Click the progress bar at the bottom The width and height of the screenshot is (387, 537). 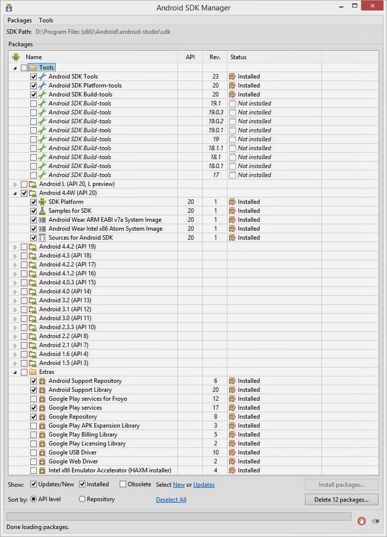pyautogui.click(x=179, y=517)
